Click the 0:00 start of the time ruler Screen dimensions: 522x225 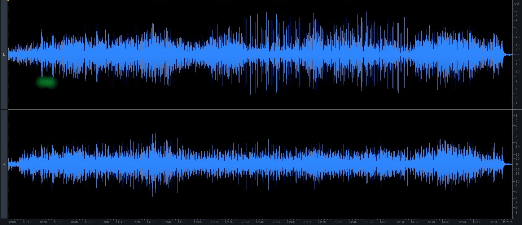pyautogui.click(x=12, y=222)
